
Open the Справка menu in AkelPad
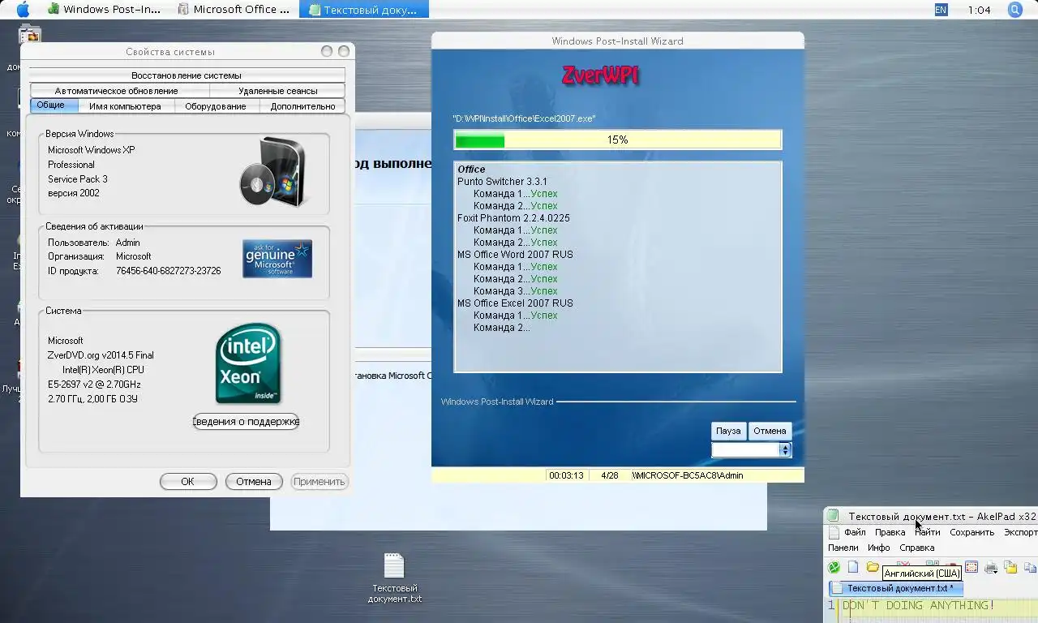(x=917, y=548)
